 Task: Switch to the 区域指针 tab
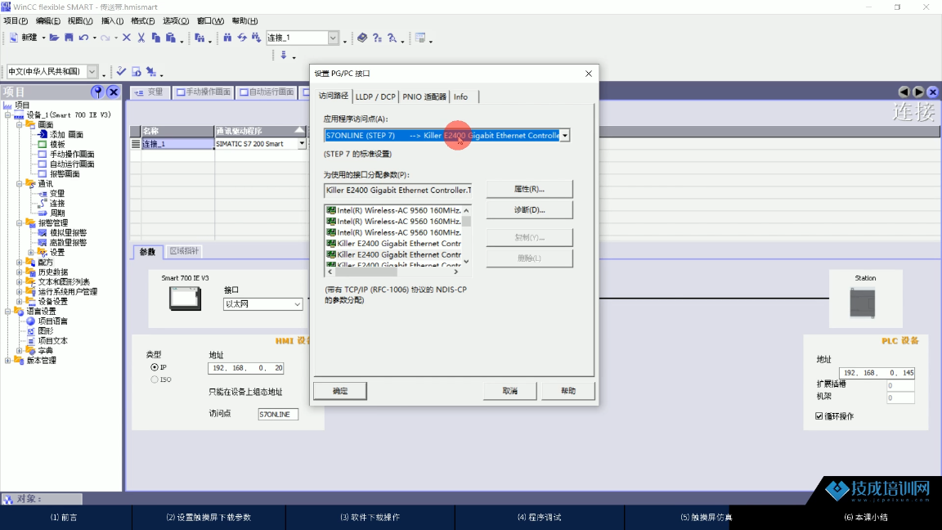click(x=184, y=251)
